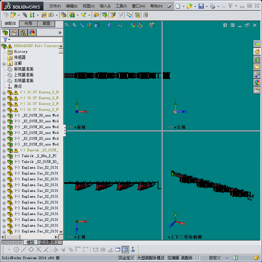Toggle the Link Views icon beside 左视
This screenshot has width=262, height=262.
[170, 127]
